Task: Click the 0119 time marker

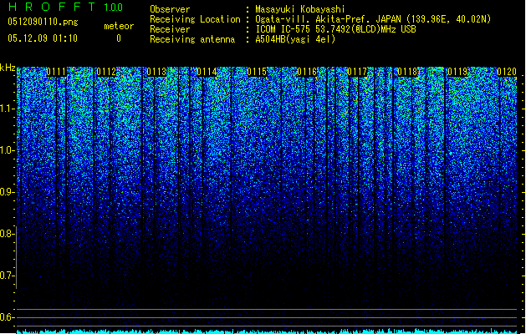Action: tap(457, 72)
